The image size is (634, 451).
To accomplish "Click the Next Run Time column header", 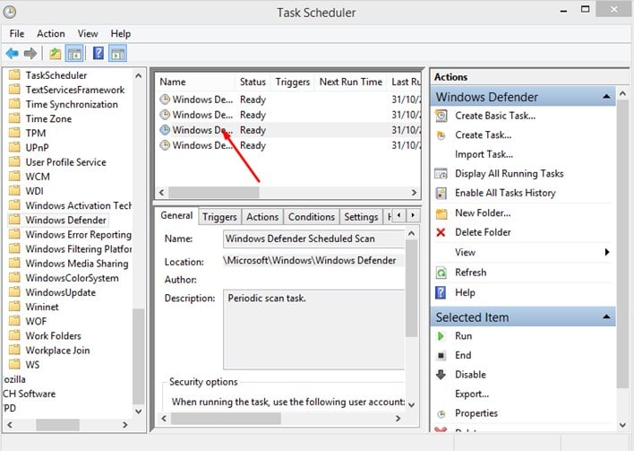I will [x=350, y=82].
